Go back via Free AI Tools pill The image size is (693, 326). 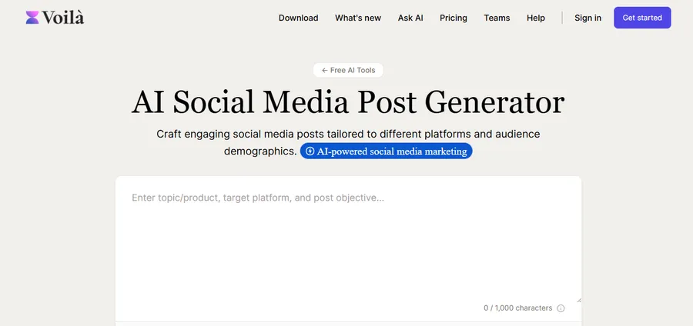348,70
